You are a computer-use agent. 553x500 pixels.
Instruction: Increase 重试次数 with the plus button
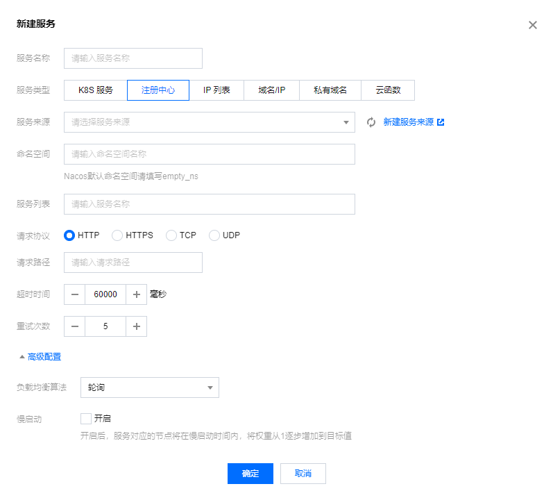click(x=137, y=326)
